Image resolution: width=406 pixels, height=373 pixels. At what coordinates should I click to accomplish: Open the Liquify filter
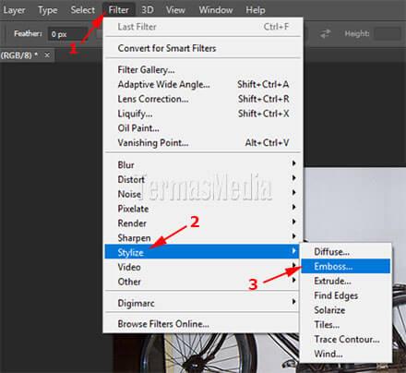point(201,114)
